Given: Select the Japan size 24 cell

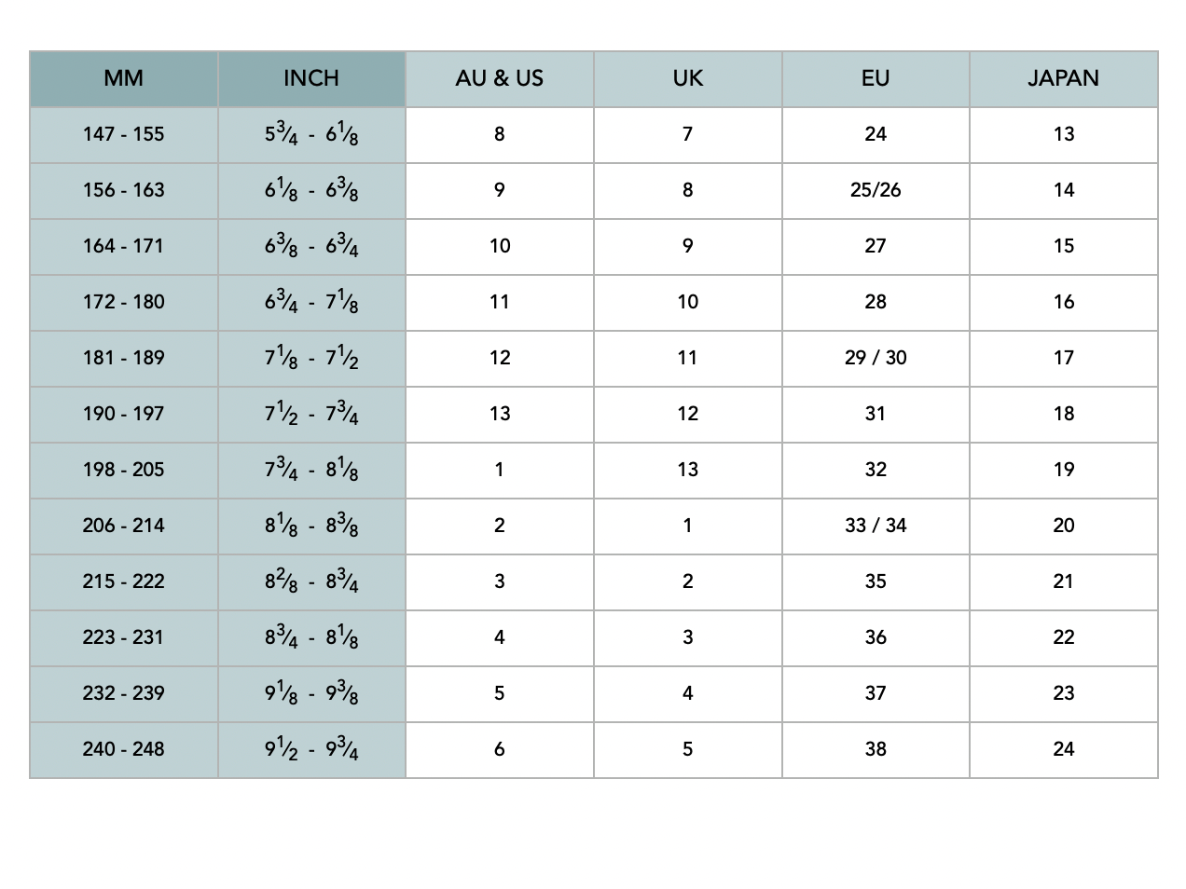Looking at the screenshot, I should 1064,749.
